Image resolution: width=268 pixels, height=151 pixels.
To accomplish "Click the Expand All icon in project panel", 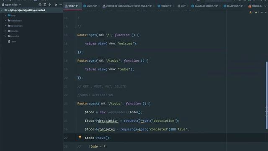I will click(45, 5).
